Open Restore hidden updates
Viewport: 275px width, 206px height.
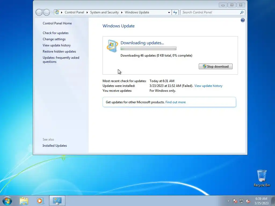pos(59,51)
